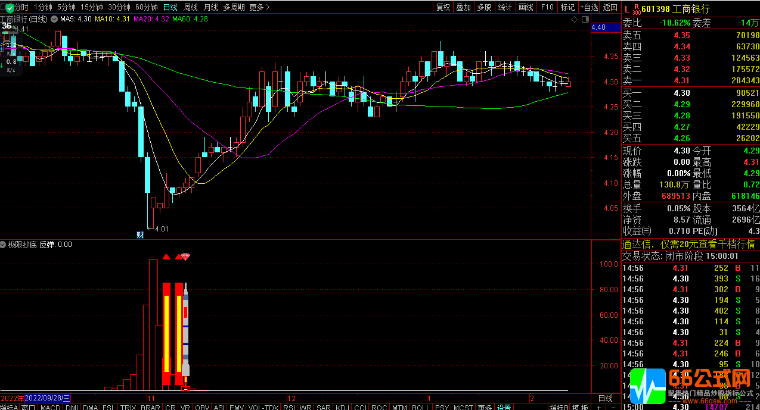This screenshot has width=760, height=410.
Task: Open the 画线 drawing tools
Action: click(x=526, y=7)
